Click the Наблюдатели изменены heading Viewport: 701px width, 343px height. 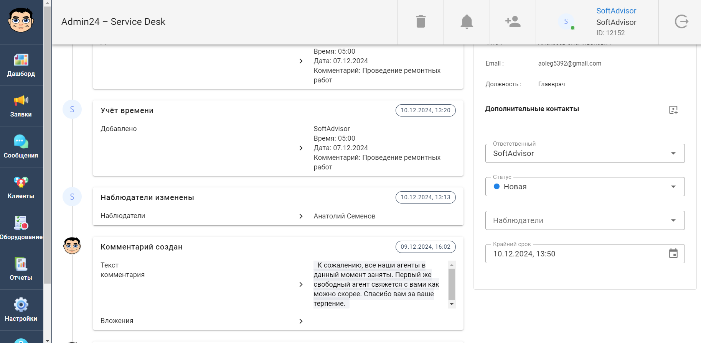coord(147,198)
